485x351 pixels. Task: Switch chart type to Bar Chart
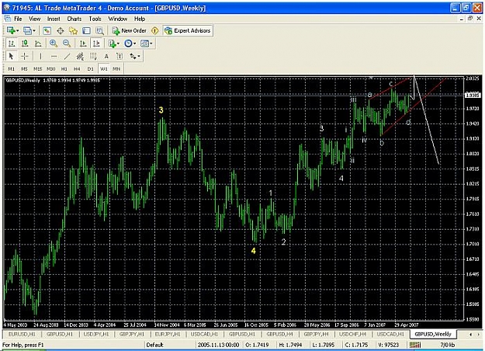12,43
